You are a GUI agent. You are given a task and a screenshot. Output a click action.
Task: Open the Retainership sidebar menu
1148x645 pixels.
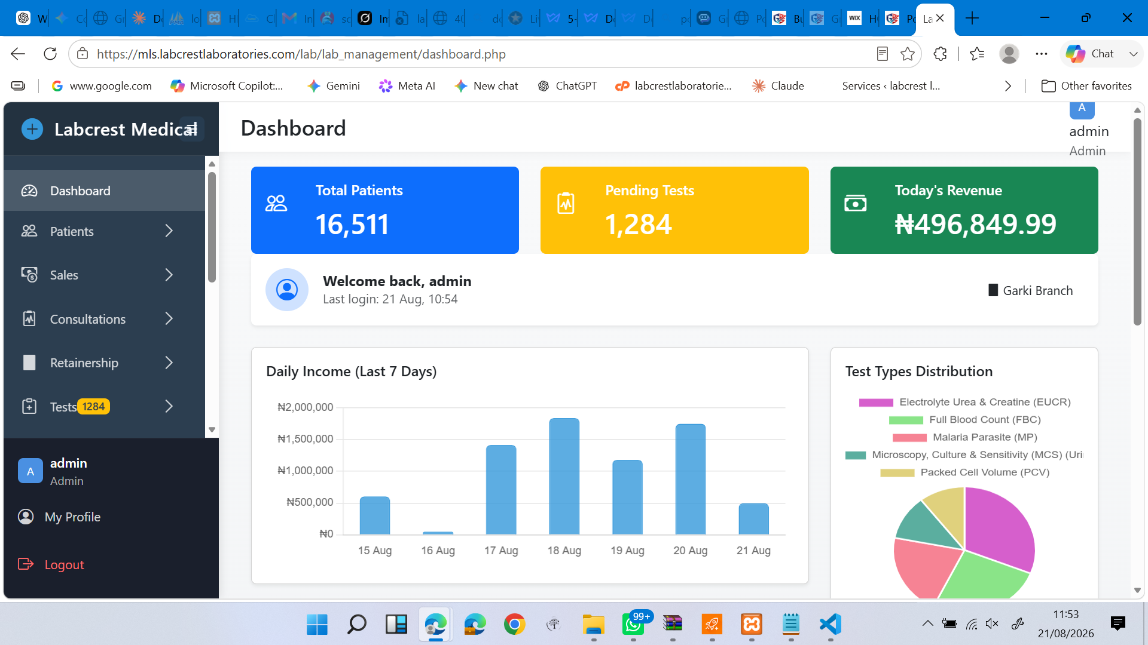coord(105,363)
